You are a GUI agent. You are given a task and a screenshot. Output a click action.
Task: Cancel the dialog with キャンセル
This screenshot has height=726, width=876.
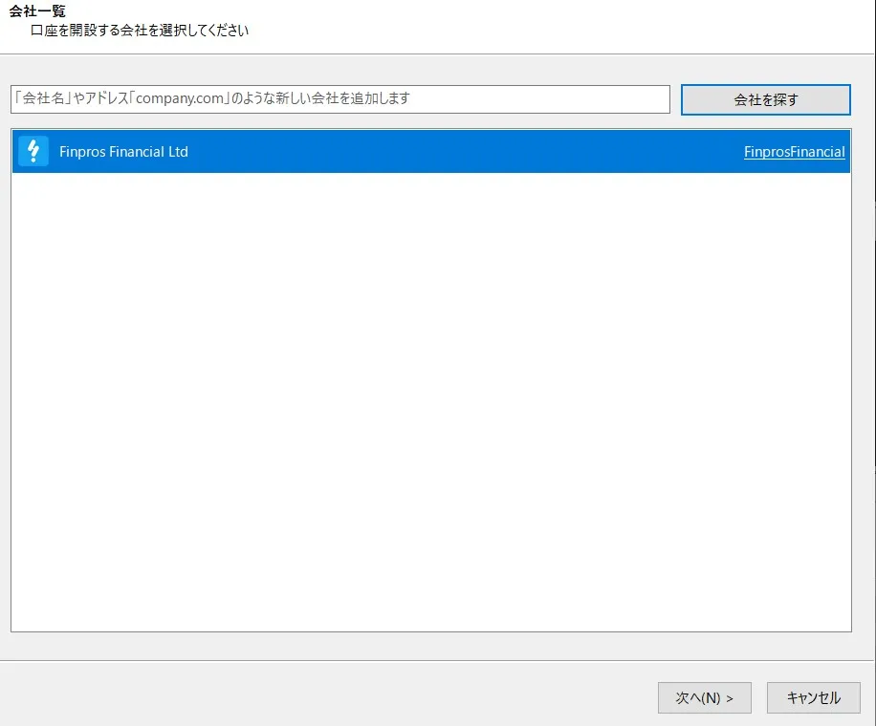coord(813,697)
